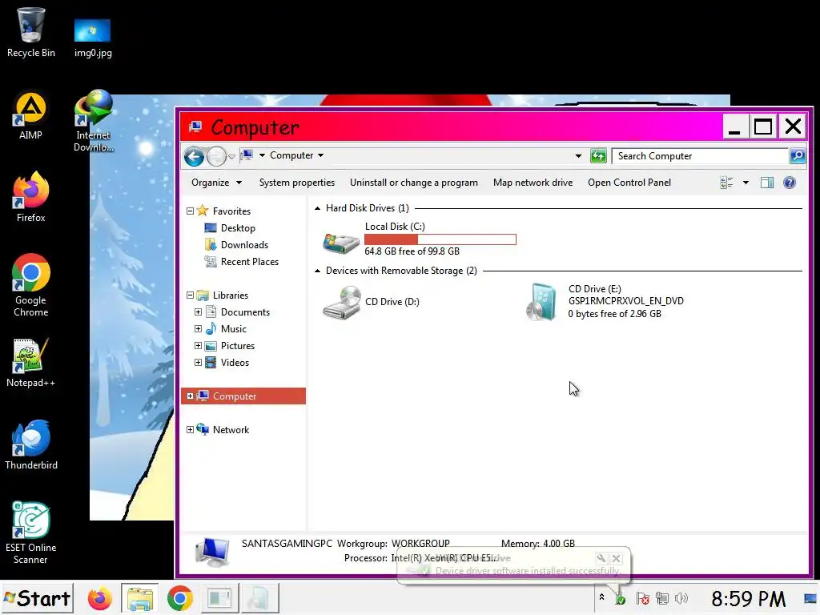Launch Firefox from its desktop shortcut
Viewport: 820px width, 615px height.
(31, 197)
